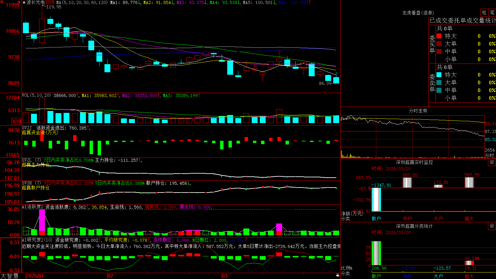Click the 119.95 high price label
The width and height of the screenshot is (496, 279).
(54, 7)
